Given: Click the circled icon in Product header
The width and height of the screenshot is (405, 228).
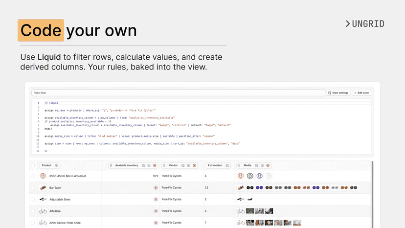Looking at the screenshot, I should [x=57, y=165].
